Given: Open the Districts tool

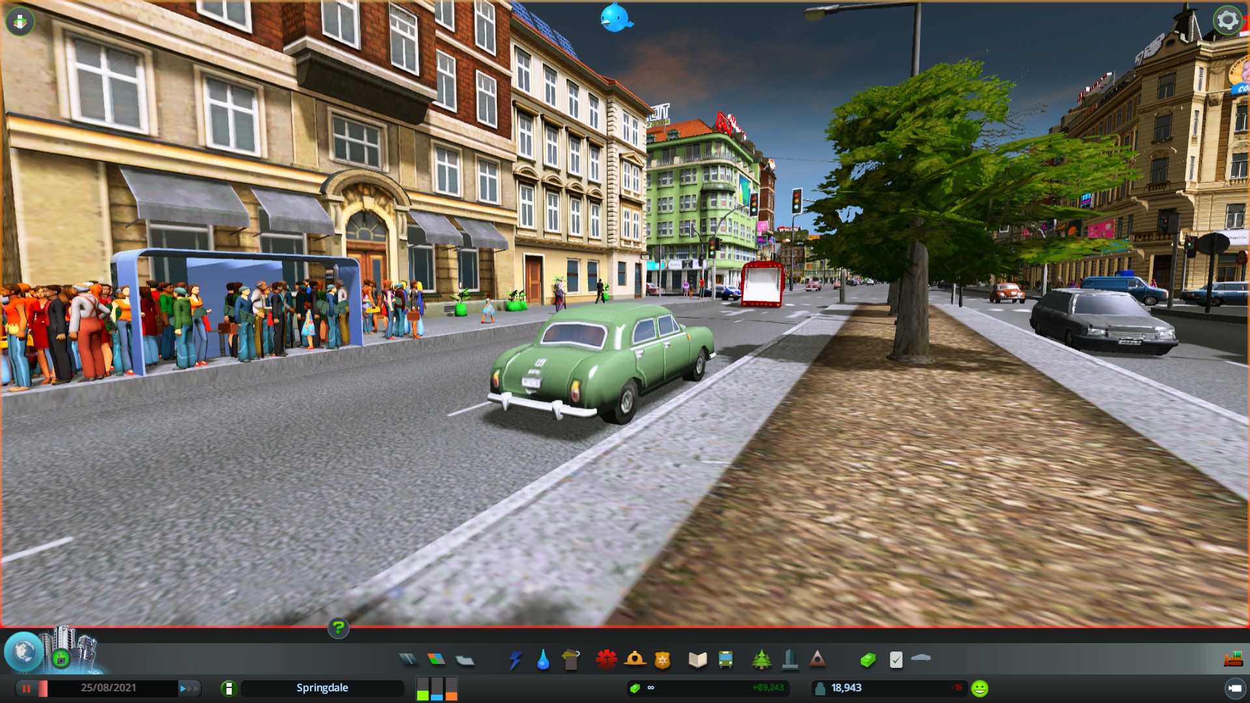Looking at the screenshot, I should pos(465,660).
